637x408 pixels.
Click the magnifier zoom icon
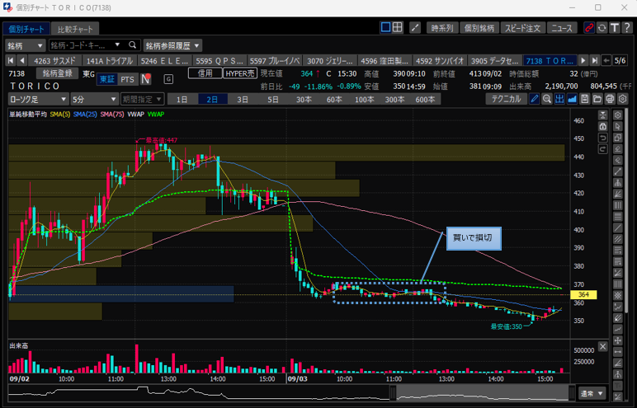click(547, 99)
